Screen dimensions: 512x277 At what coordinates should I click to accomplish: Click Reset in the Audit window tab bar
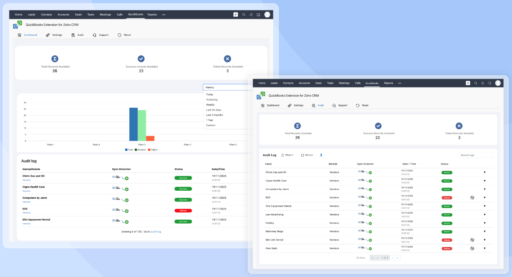point(362,105)
